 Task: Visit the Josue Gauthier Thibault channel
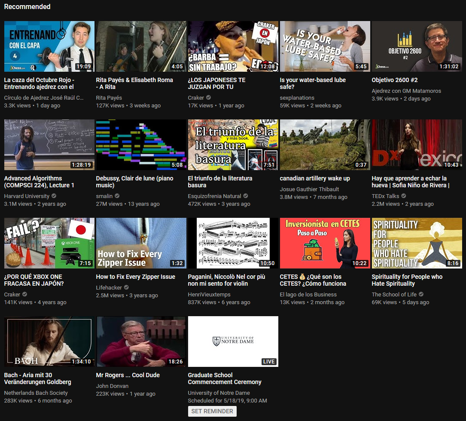click(309, 189)
